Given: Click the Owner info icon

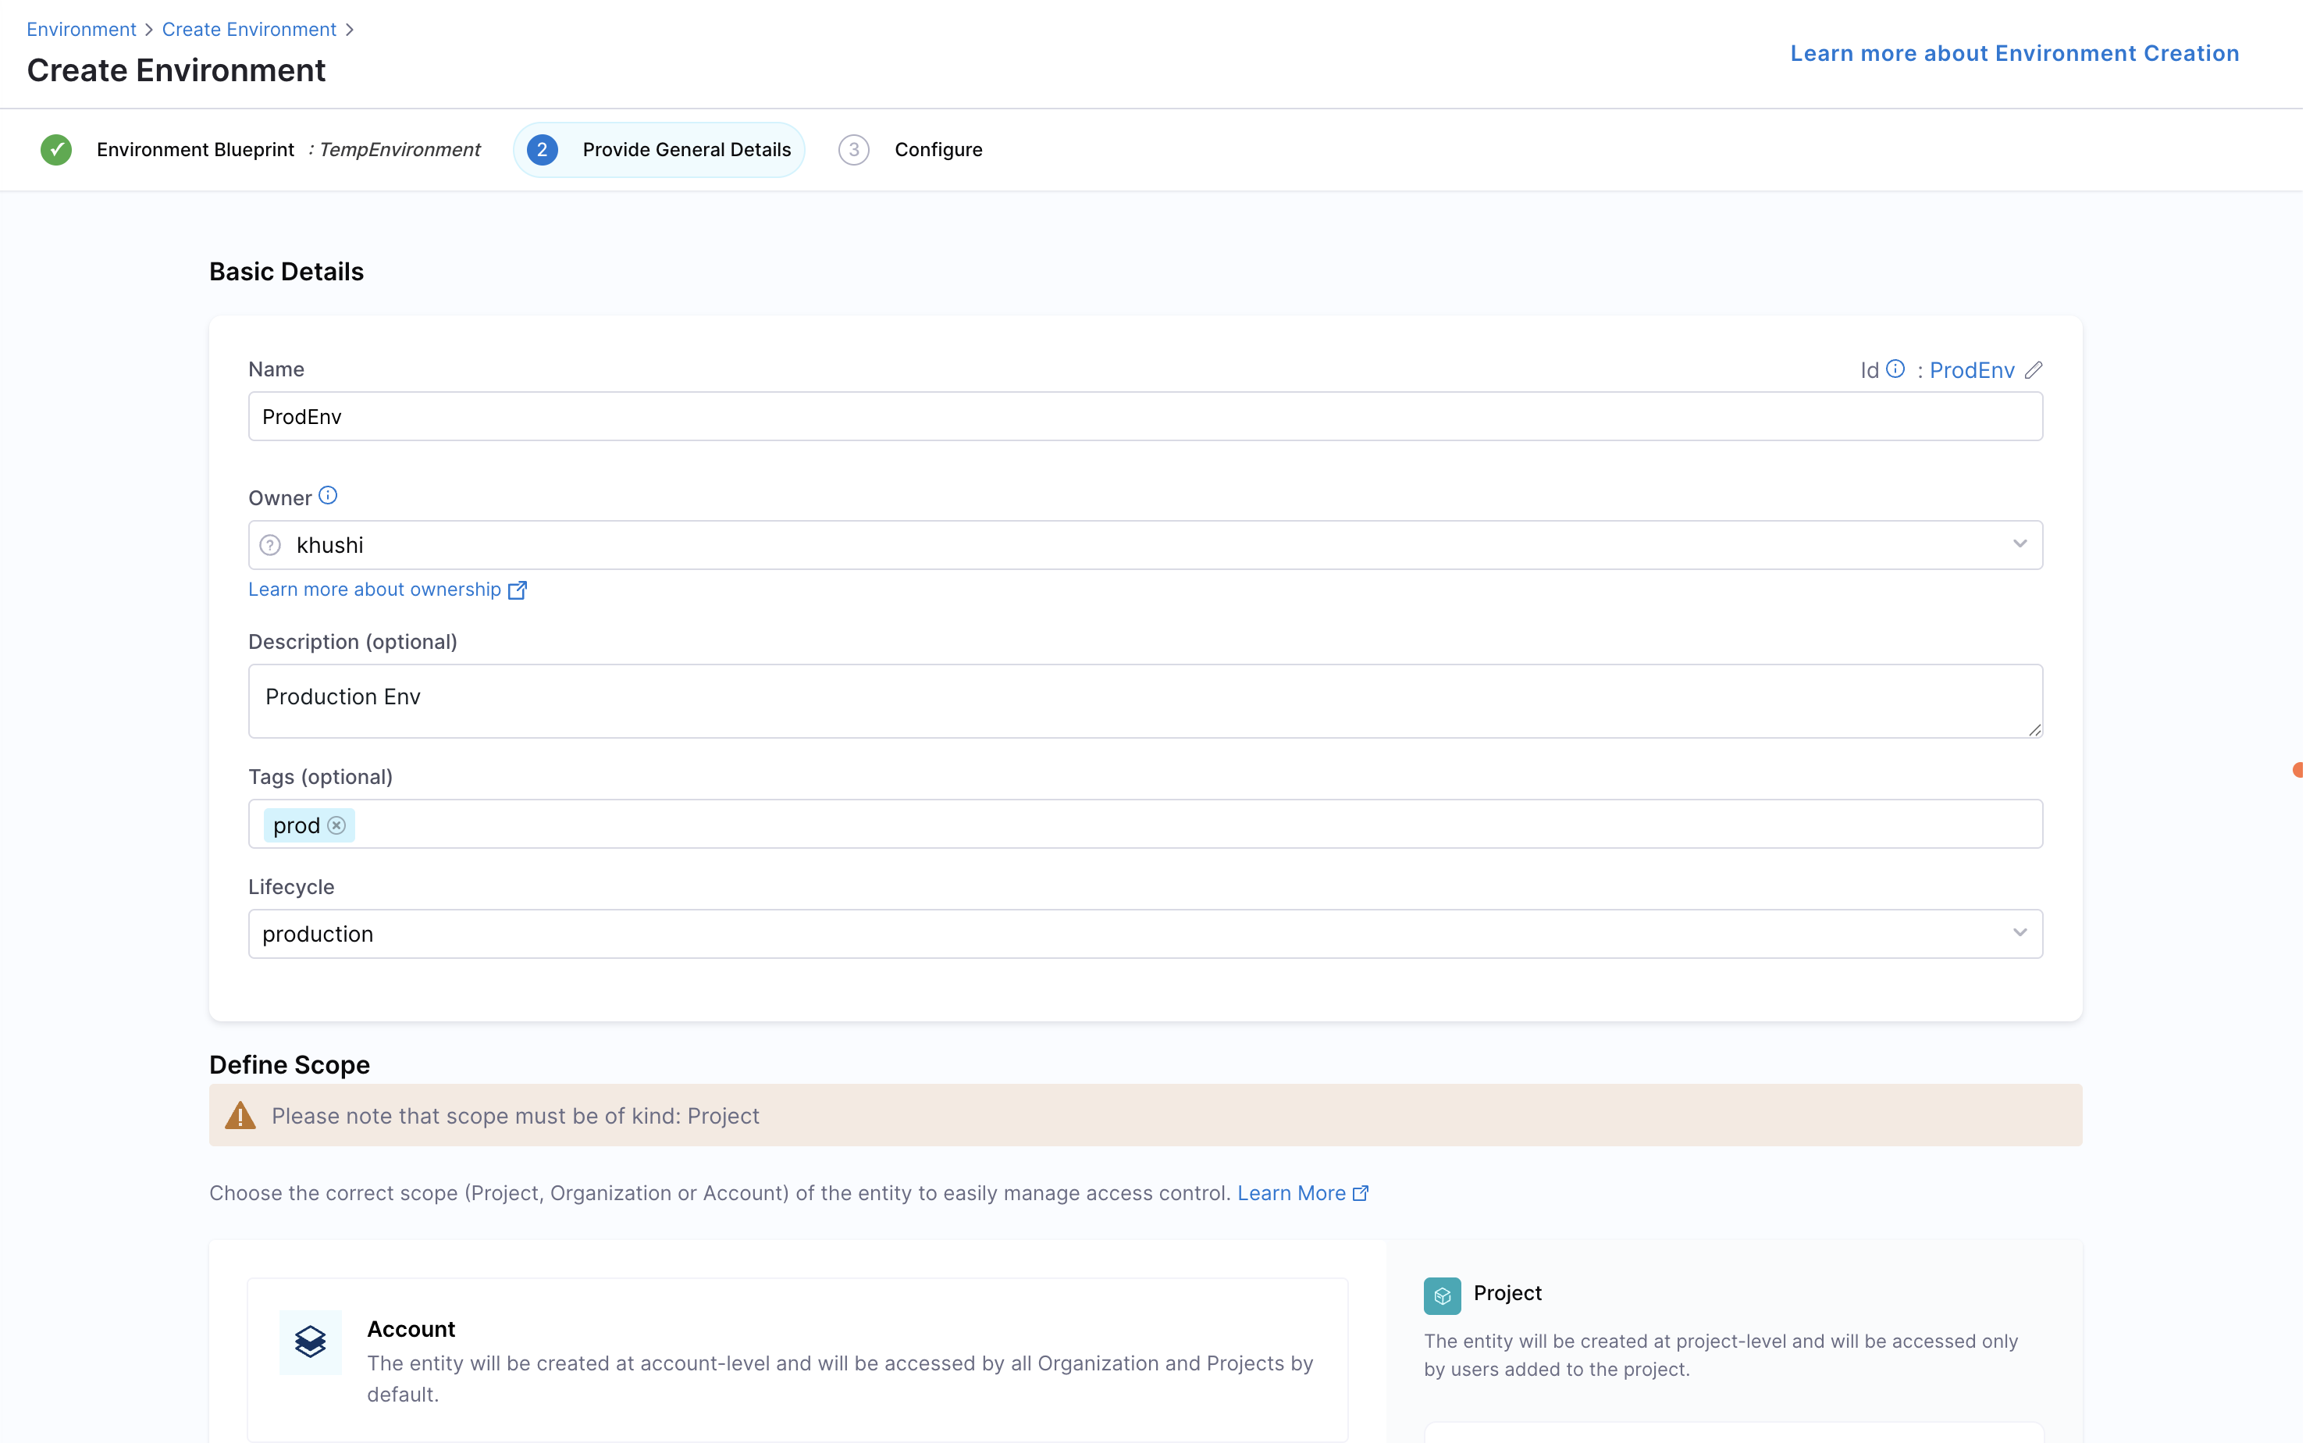Looking at the screenshot, I should pyautogui.click(x=327, y=495).
